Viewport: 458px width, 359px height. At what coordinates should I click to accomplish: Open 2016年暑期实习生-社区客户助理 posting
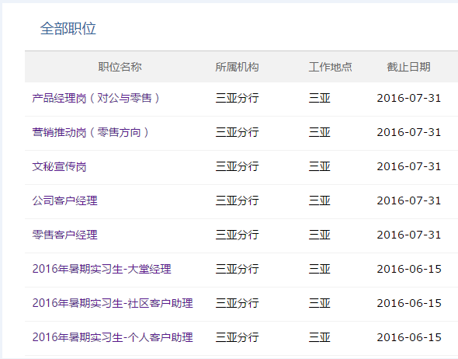[113, 303]
